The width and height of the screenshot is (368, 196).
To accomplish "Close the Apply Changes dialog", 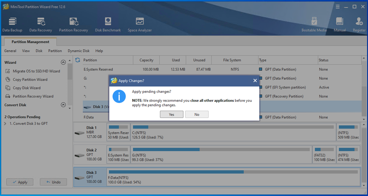I will (x=255, y=81).
